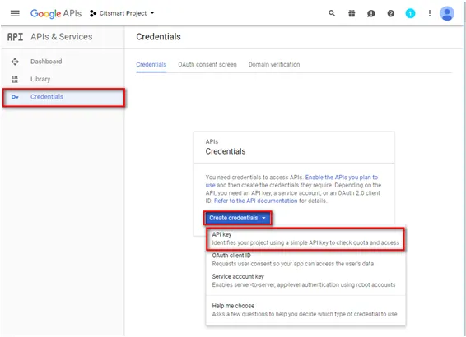The width and height of the screenshot is (466, 337).
Task: Select Credentials in the sidebar
Action: pos(63,97)
